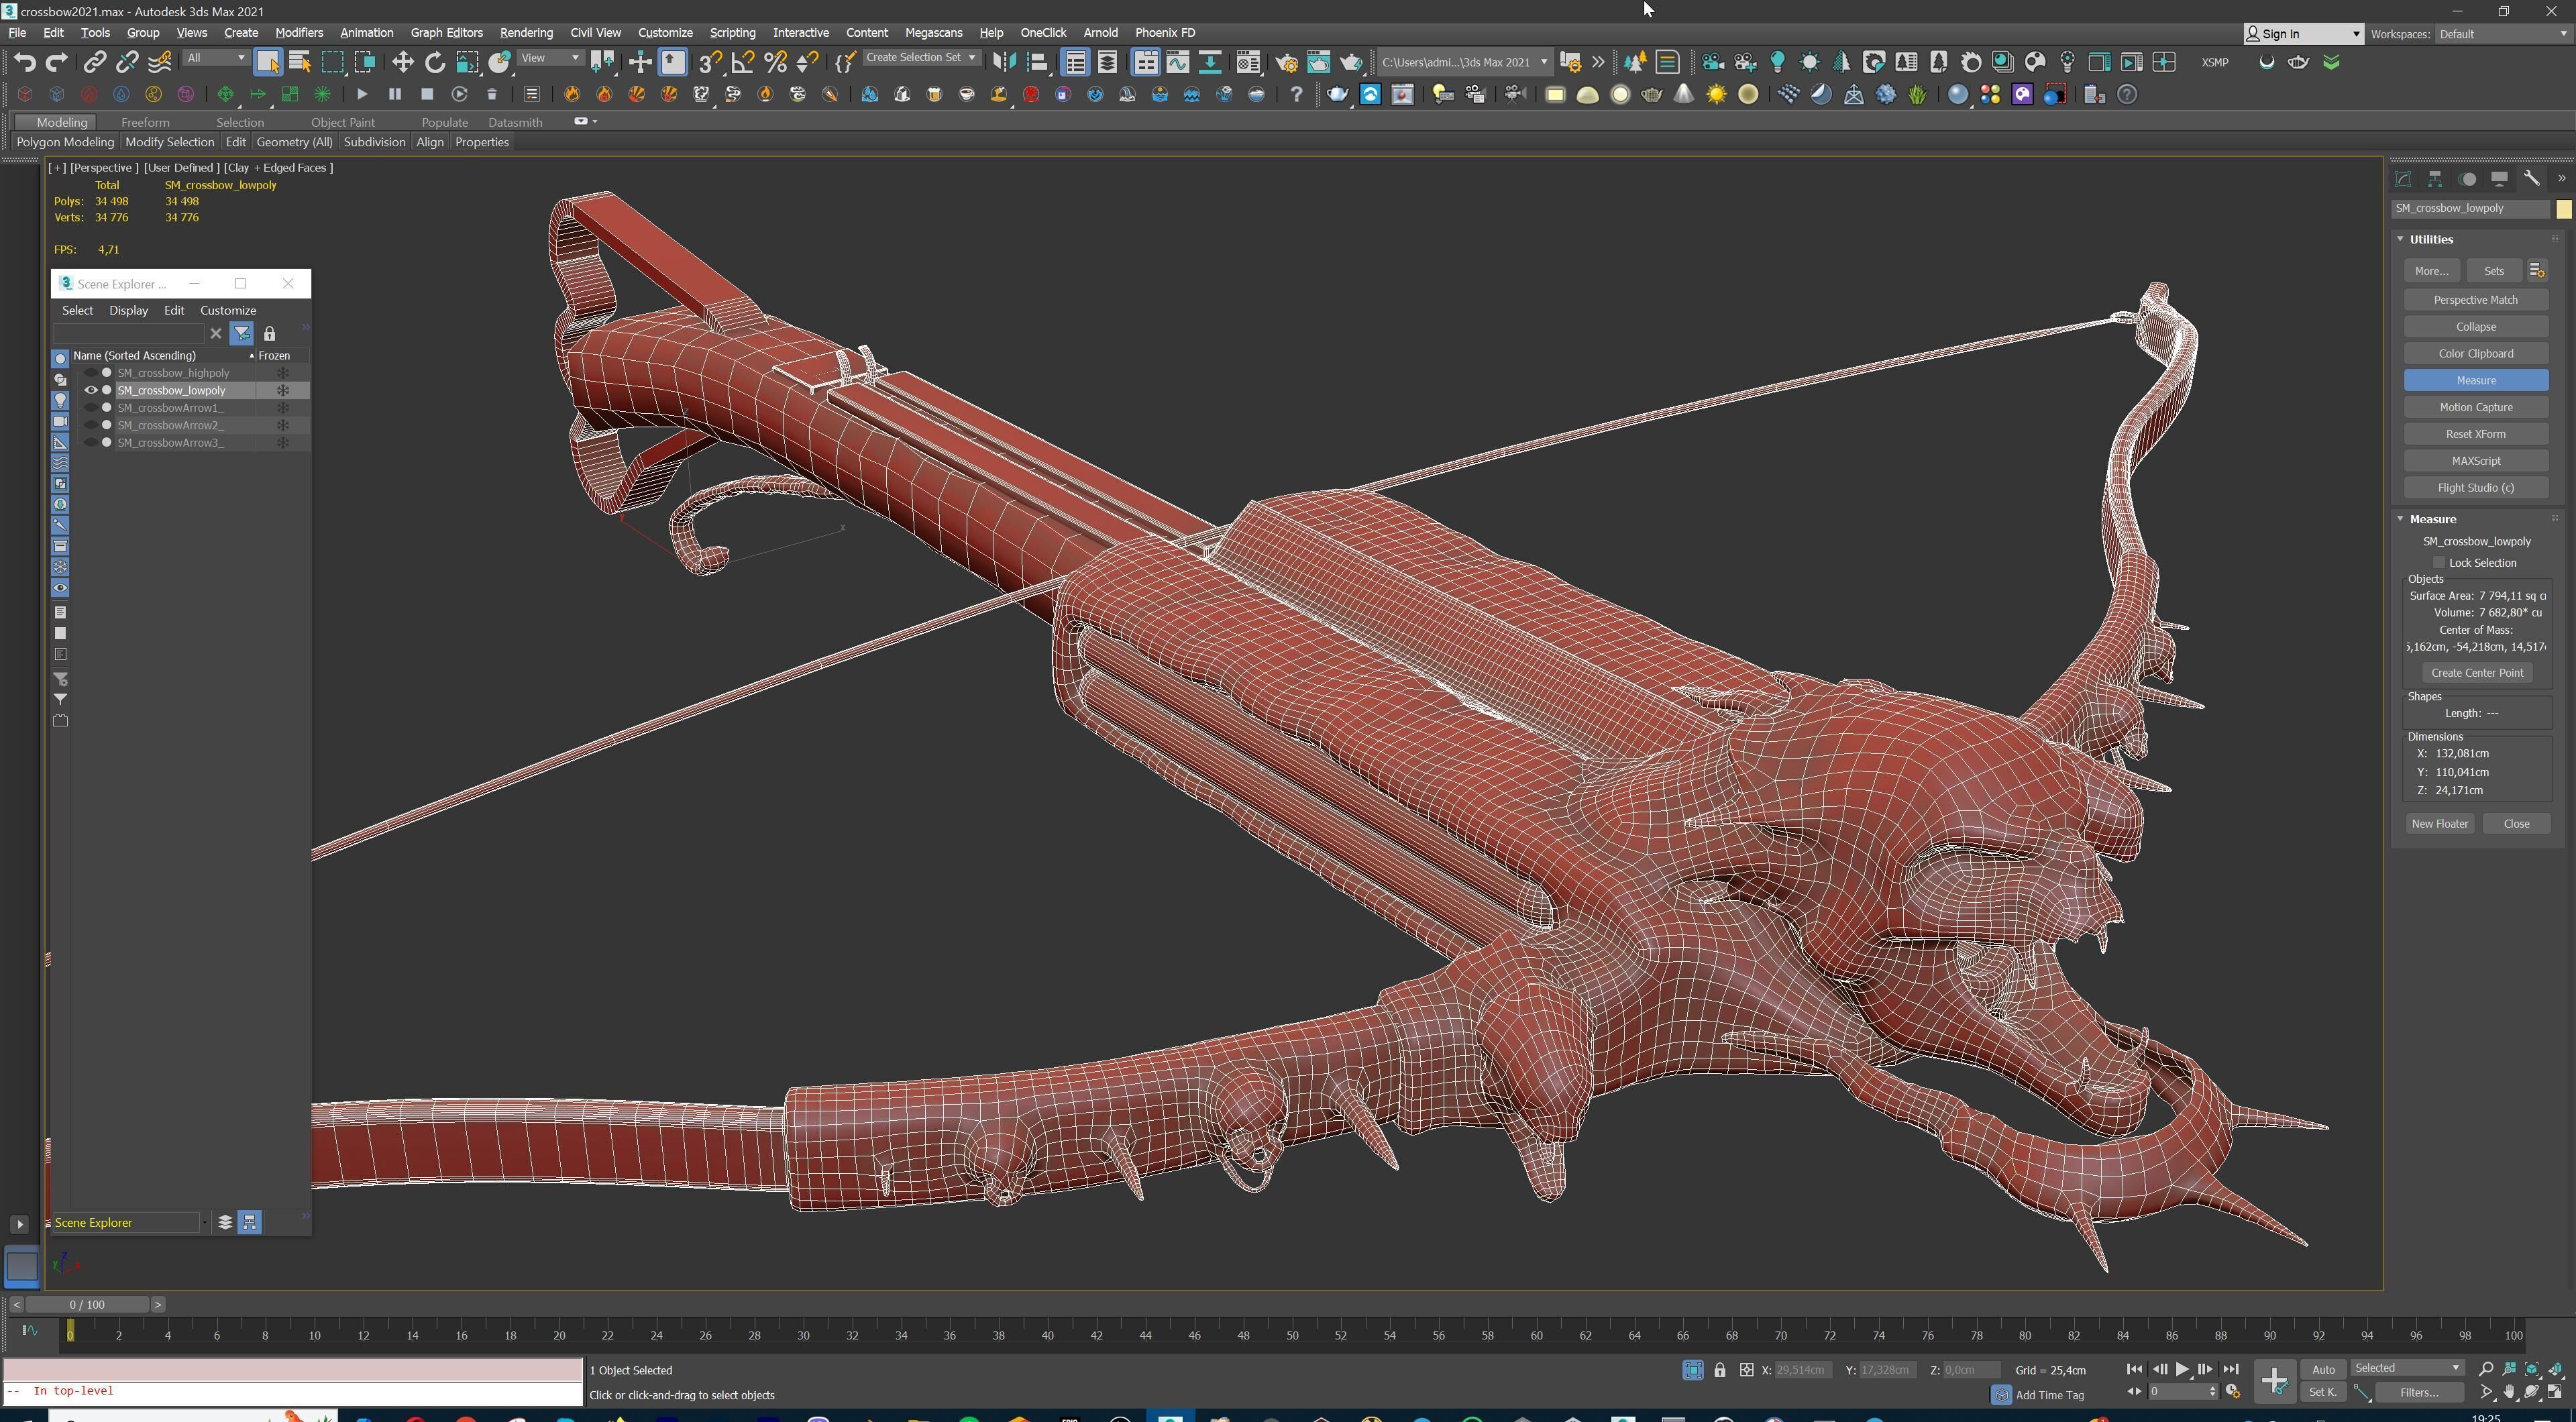Click the help question mark toolbar icon
Image resolution: width=2576 pixels, height=1422 pixels.
(1296, 94)
